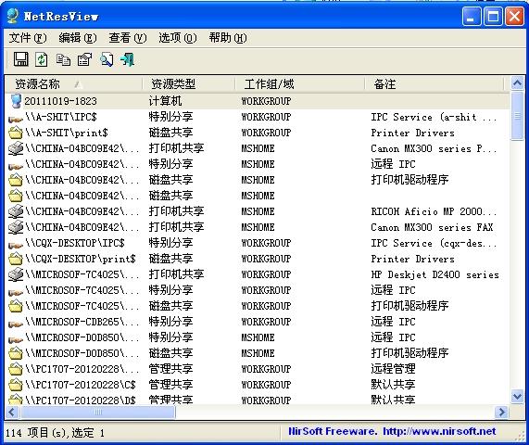Image resolution: width=529 pixels, height=445 pixels.
Task: Click the vertical scrollbar down arrow
Action: (x=517, y=396)
